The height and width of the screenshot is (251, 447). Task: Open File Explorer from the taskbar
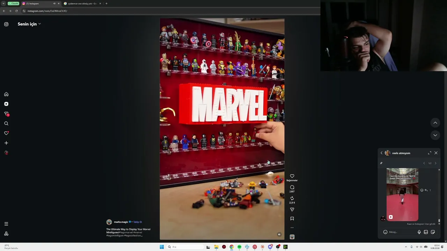[216, 247]
